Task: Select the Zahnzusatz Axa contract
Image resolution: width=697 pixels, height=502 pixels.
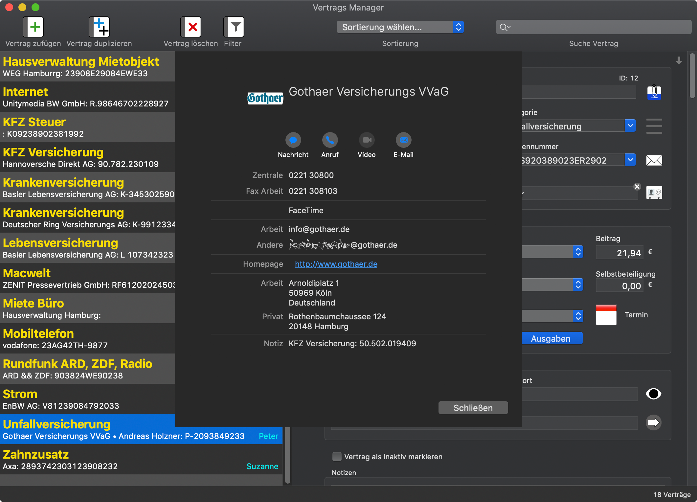Action: coord(141,460)
